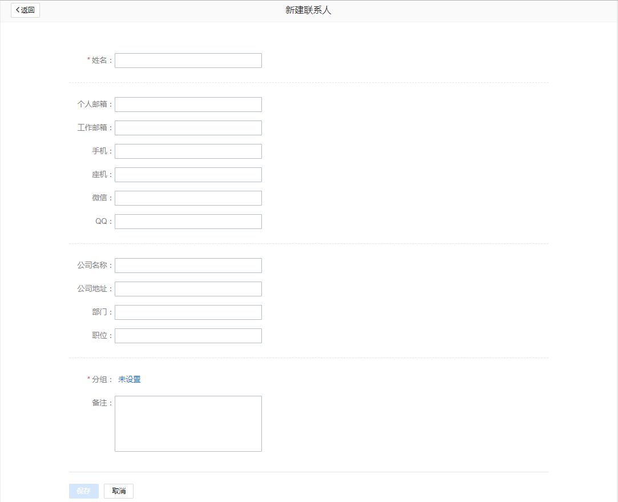The image size is (618, 502).
Task: Click the 个人邮箱 personal email field
Action: (x=188, y=104)
